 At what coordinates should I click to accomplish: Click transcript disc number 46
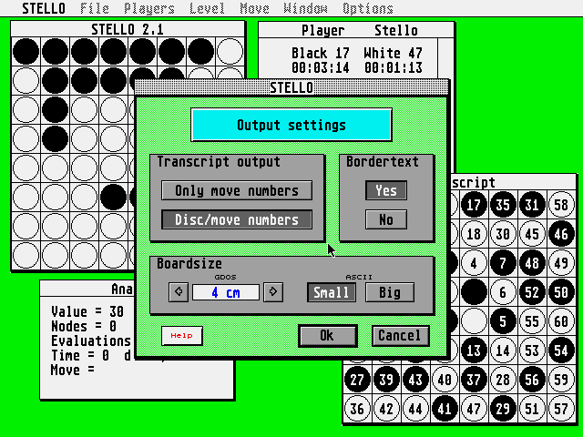pyautogui.click(x=561, y=234)
